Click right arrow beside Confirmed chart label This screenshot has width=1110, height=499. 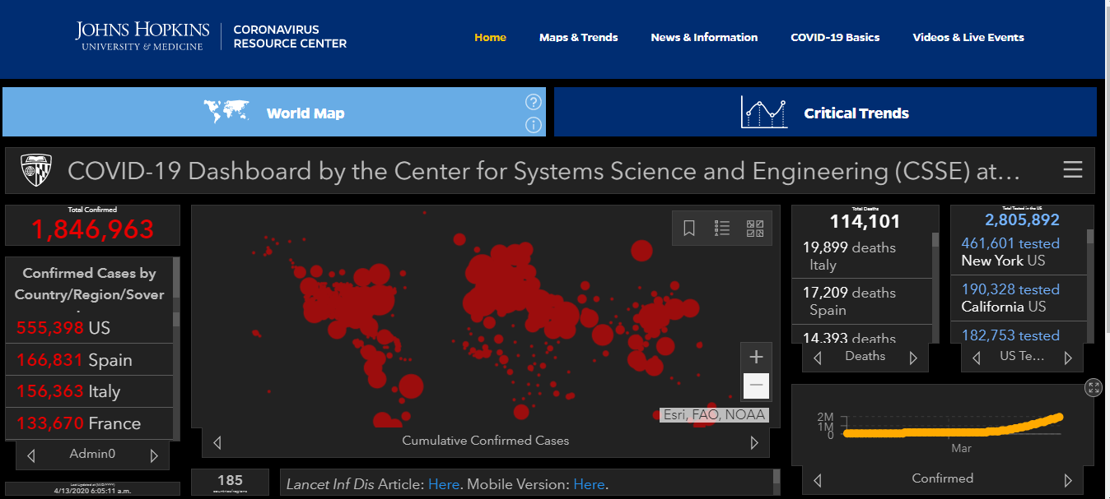pyautogui.click(x=1068, y=480)
